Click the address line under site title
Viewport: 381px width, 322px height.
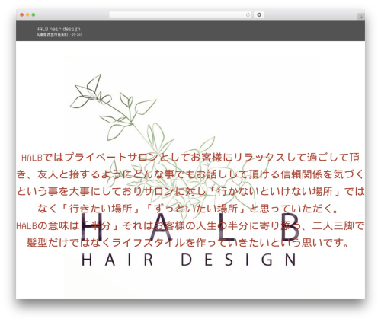click(59, 34)
